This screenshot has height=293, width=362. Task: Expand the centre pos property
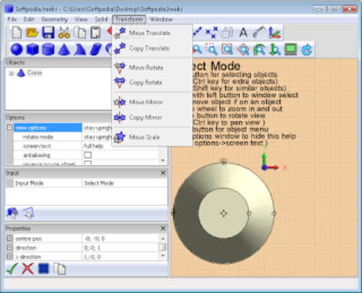pyautogui.click(x=9, y=238)
